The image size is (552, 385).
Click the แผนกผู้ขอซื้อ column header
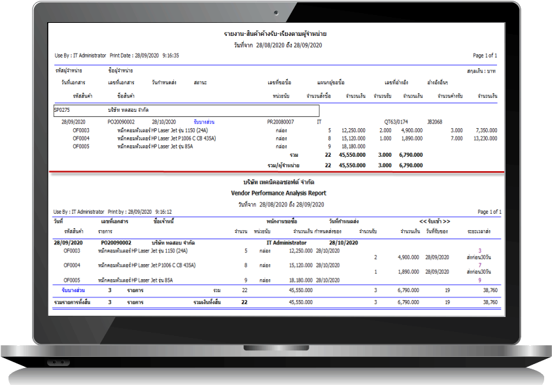[x=330, y=82]
